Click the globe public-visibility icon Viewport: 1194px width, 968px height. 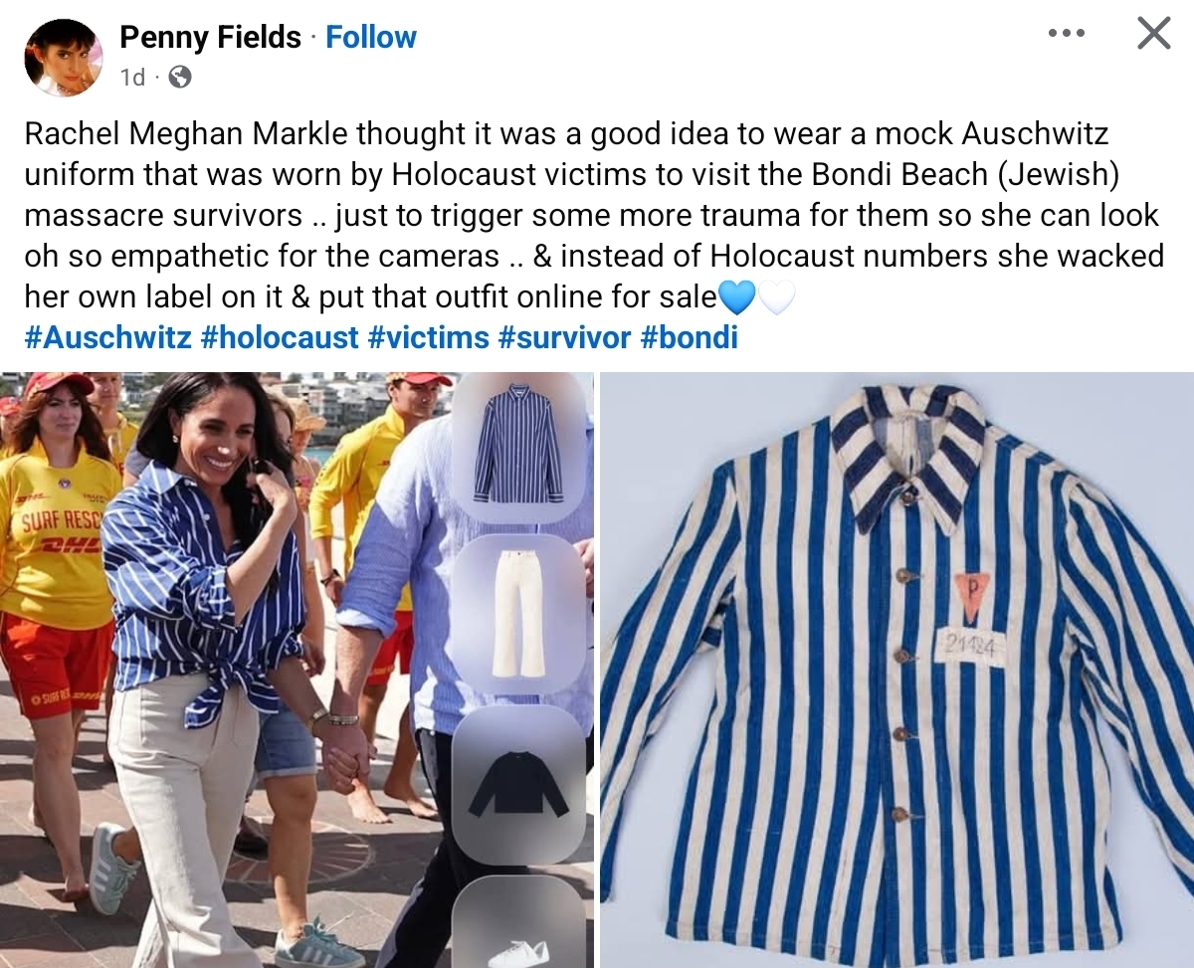[x=180, y=77]
